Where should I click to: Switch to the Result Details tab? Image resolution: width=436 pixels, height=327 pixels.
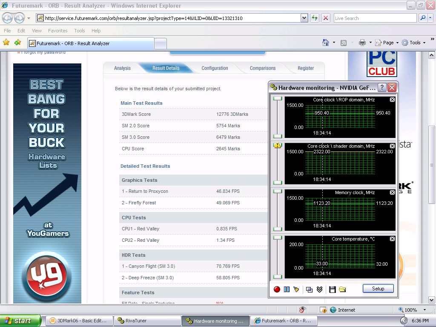(x=166, y=68)
